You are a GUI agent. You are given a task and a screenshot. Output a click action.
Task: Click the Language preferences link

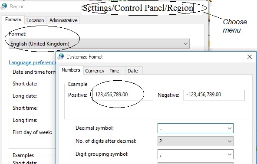click(x=32, y=62)
